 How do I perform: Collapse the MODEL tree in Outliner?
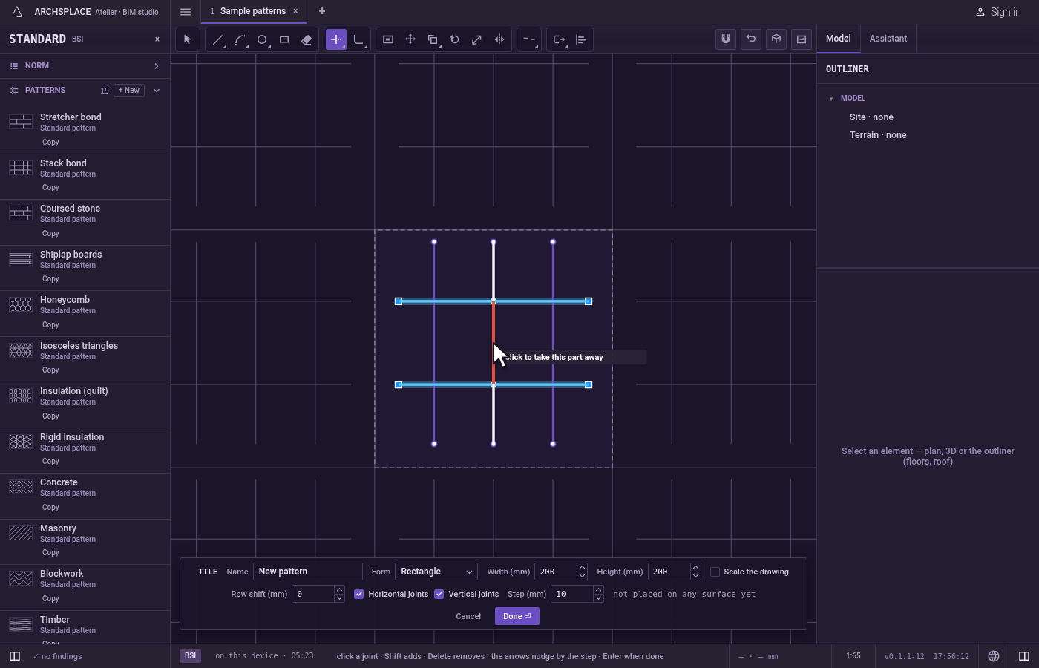831,99
